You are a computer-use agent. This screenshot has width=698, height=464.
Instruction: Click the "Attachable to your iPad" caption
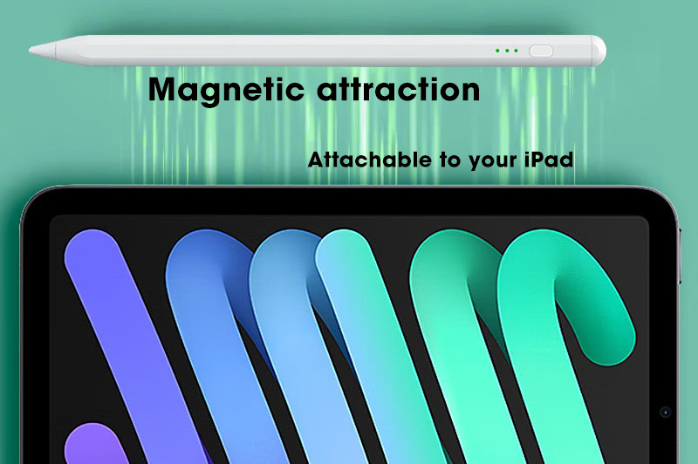[x=441, y=160]
